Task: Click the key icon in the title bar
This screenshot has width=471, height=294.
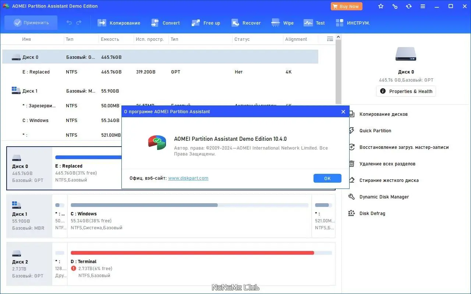Action: (395, 6)
